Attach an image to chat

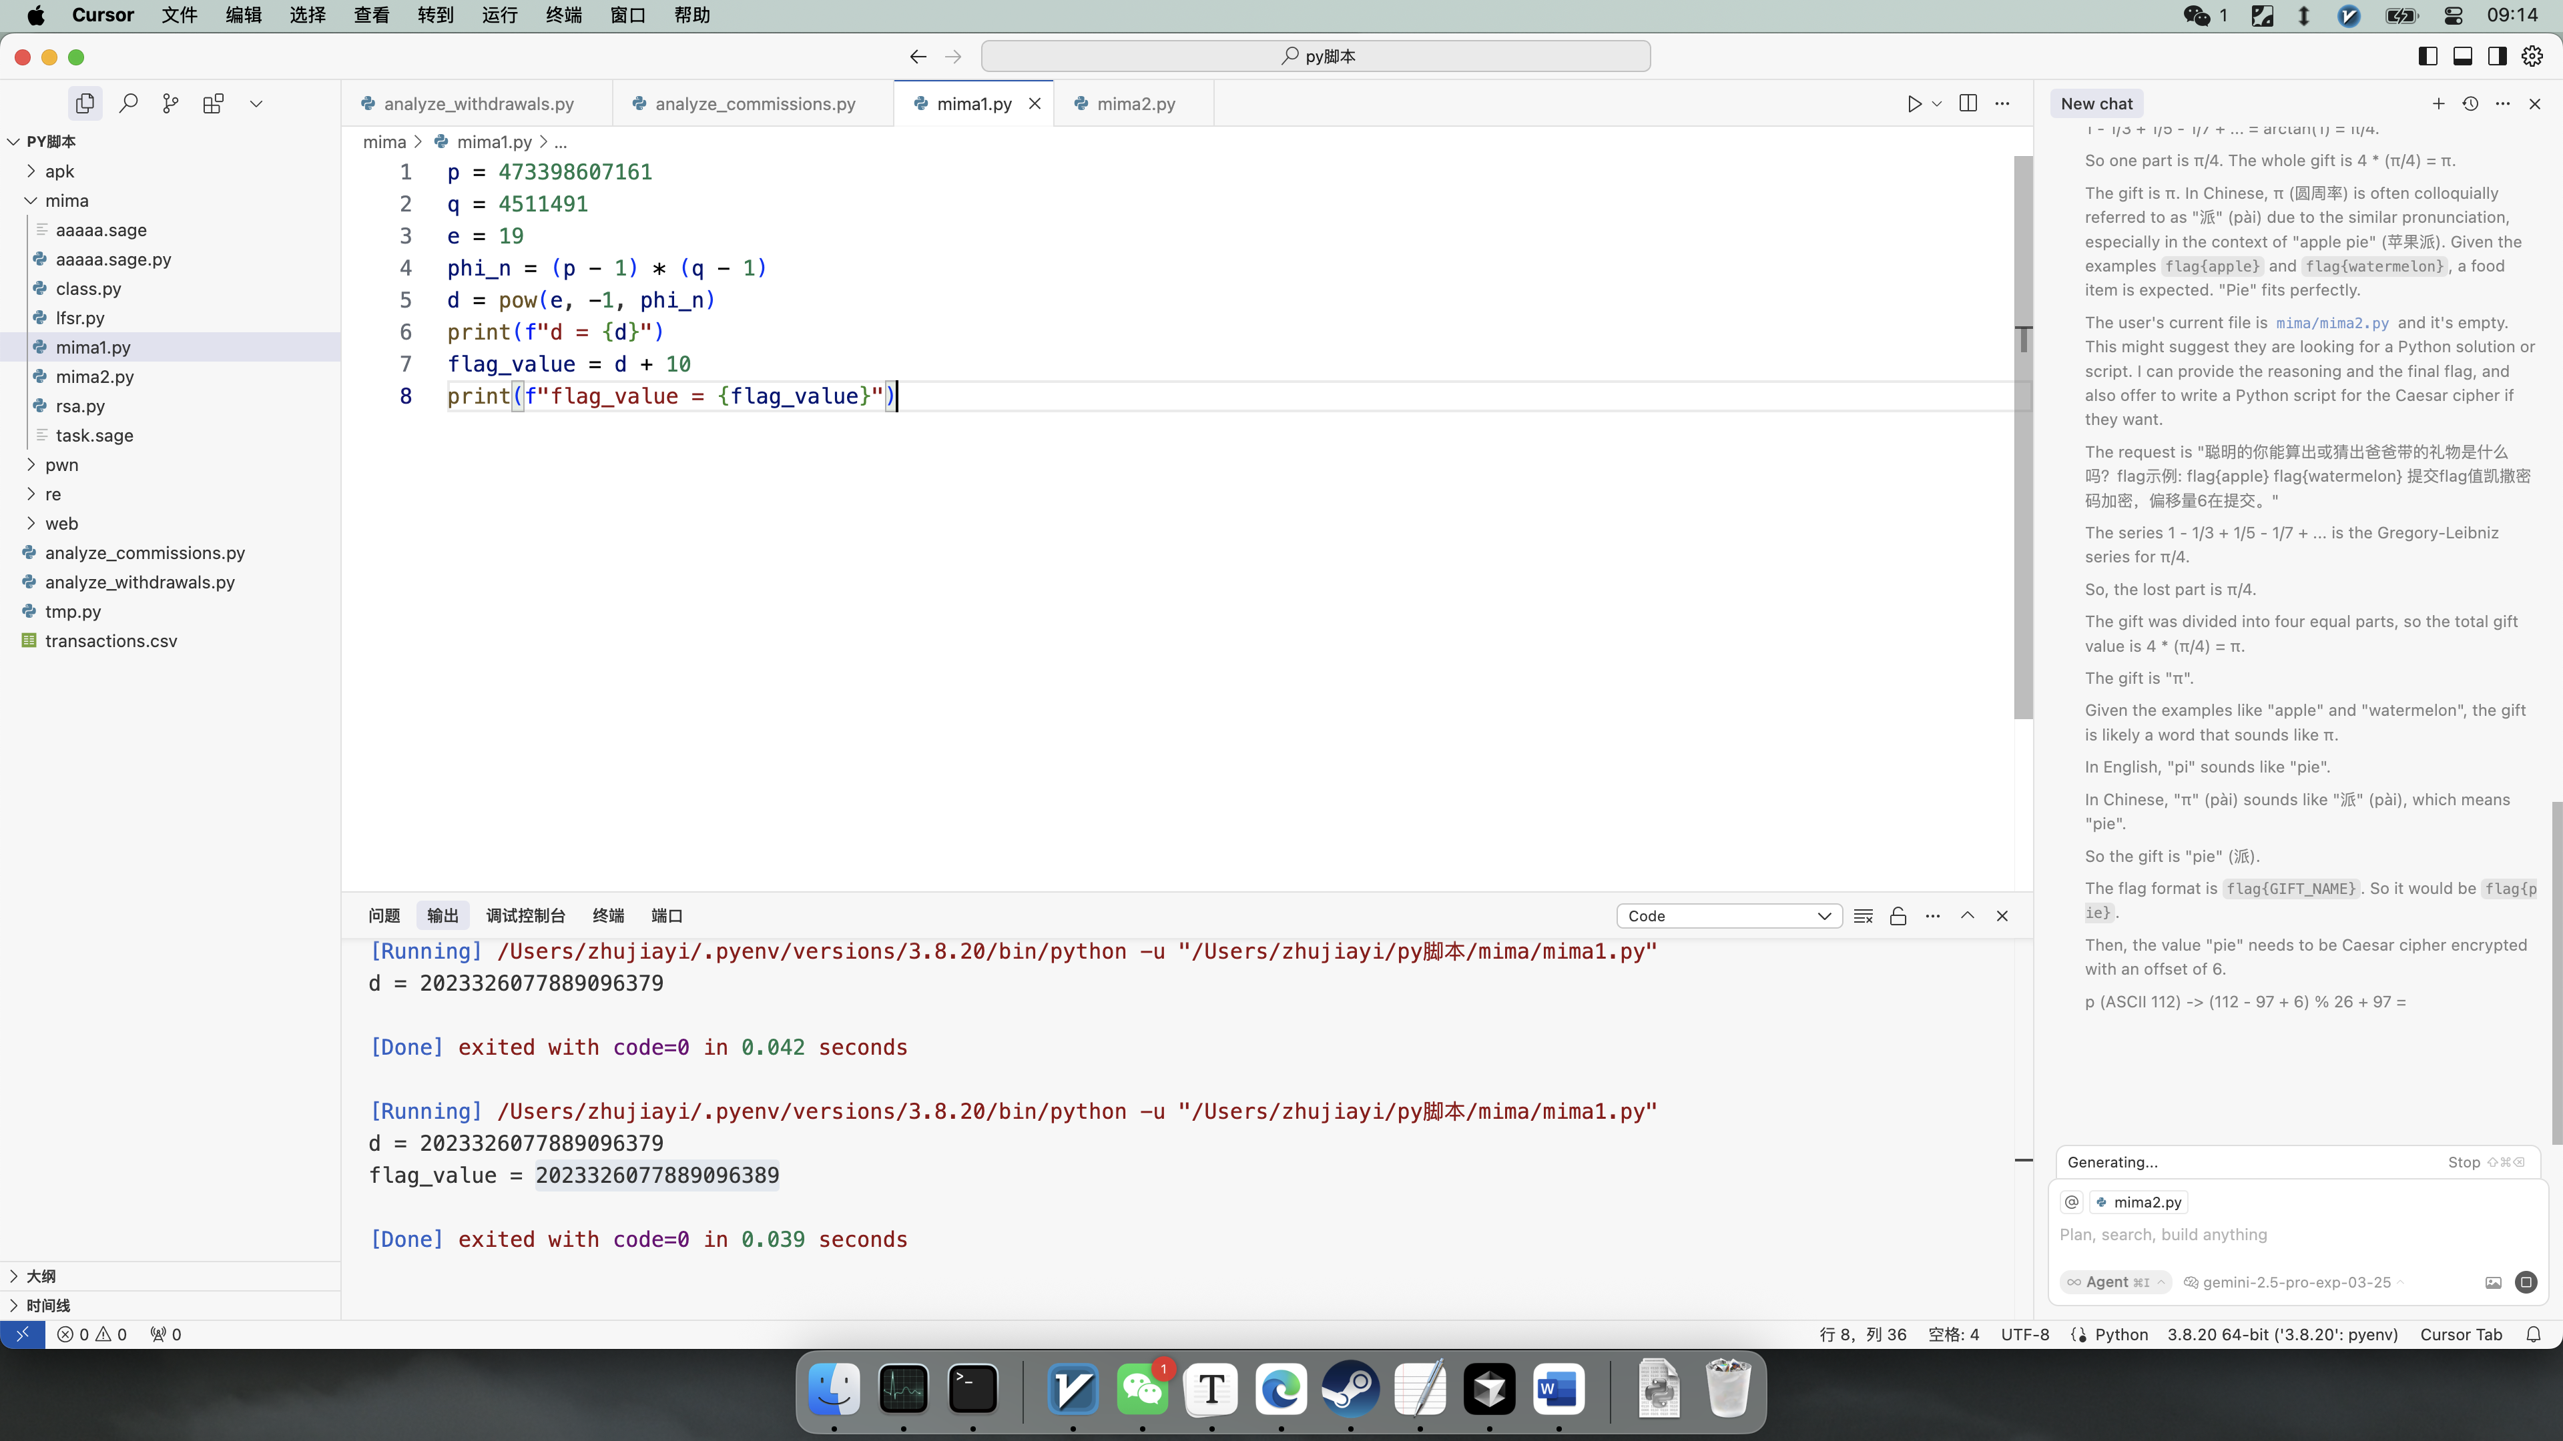(x=2494, y=1282)
